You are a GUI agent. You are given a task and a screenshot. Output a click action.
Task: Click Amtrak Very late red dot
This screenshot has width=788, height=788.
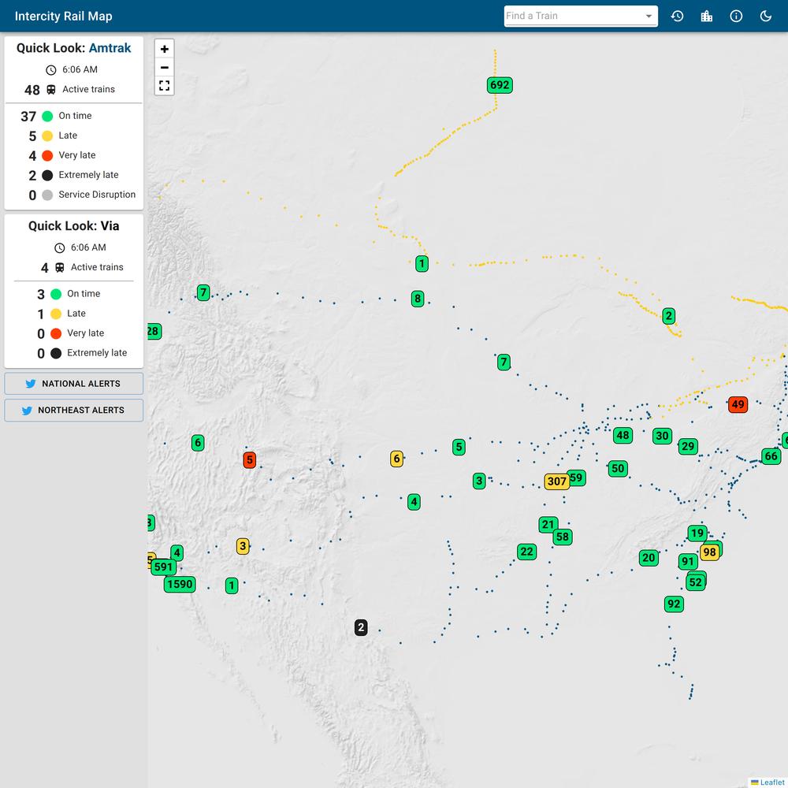click(x=47, y=156)
